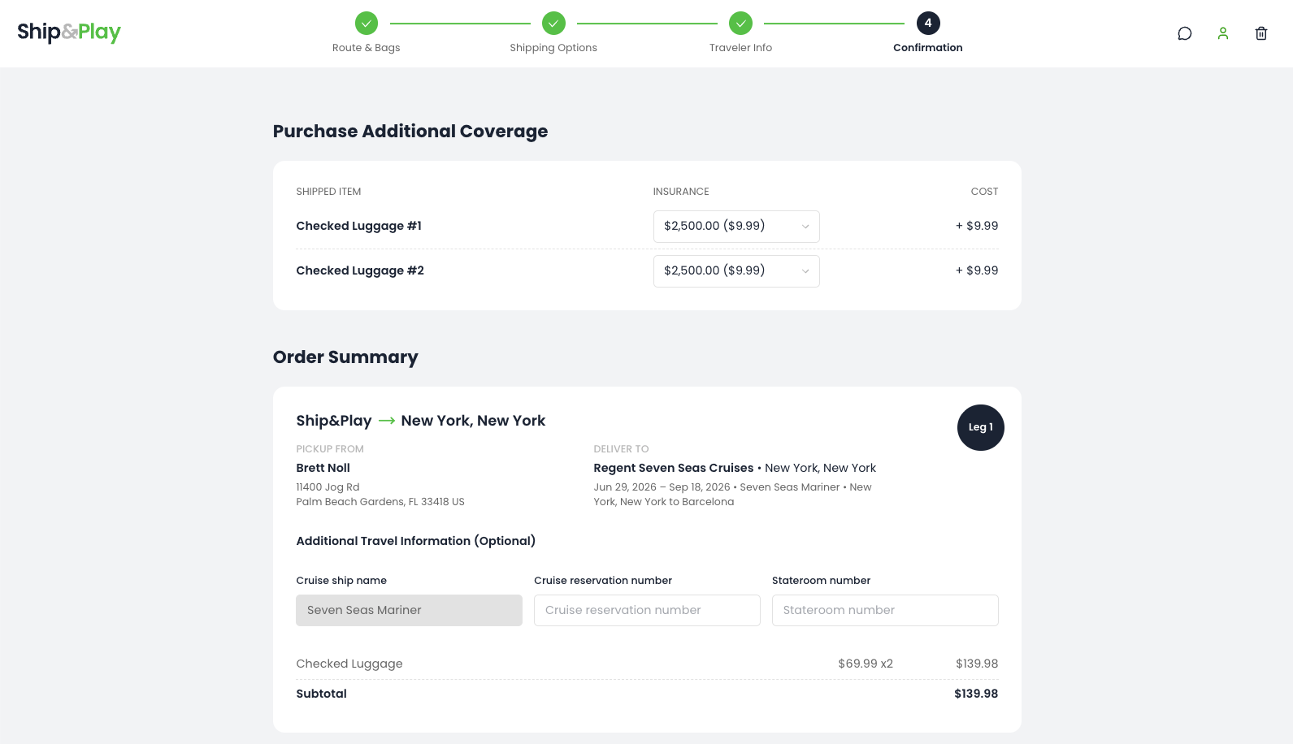The width and height of the screenshot is (1293, 744).
Task: Click the Palm Beach Gardens, FL 33418 line
Action: pyautogui.click(x=380, y=502)
